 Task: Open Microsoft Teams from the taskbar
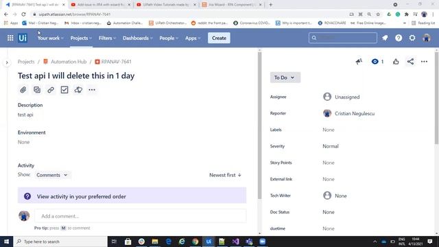point(249,242)
